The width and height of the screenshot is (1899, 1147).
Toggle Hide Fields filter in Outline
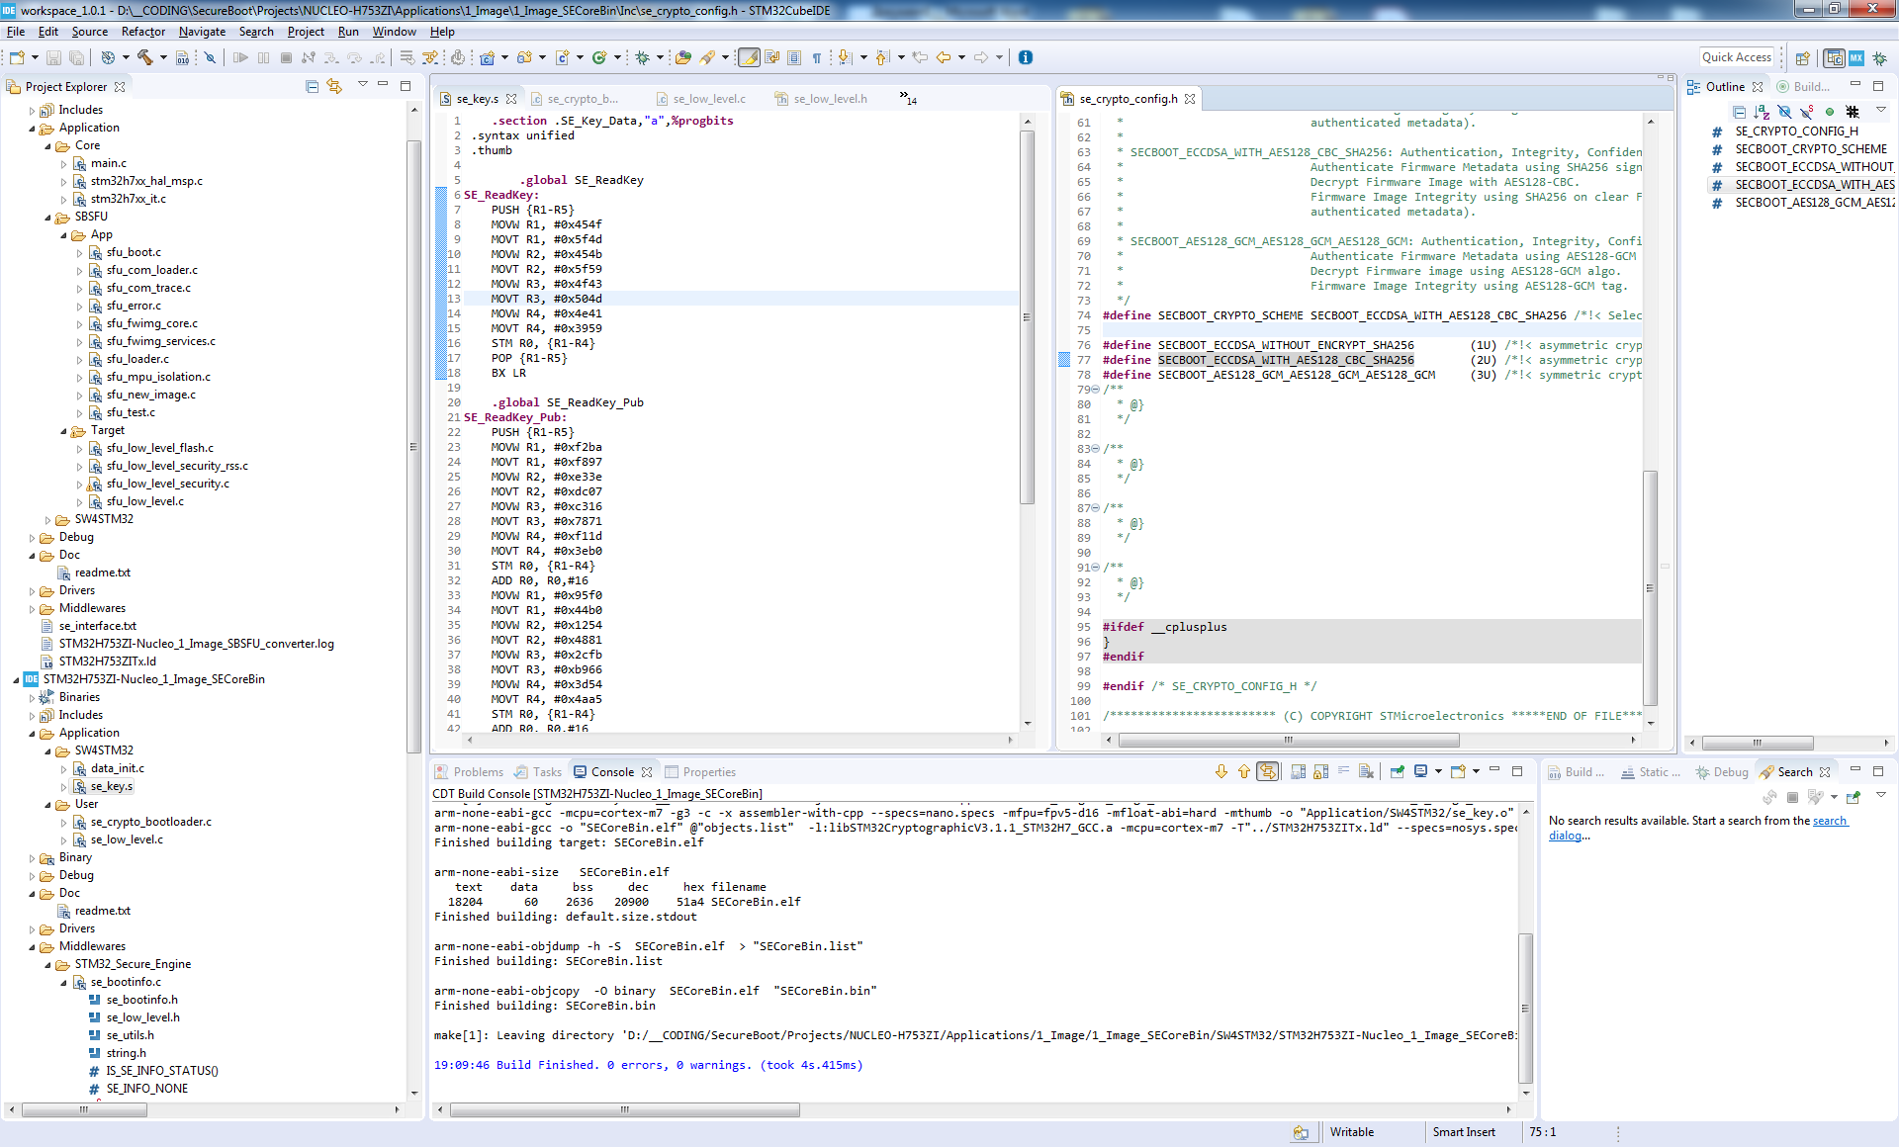pos(1784,112)
